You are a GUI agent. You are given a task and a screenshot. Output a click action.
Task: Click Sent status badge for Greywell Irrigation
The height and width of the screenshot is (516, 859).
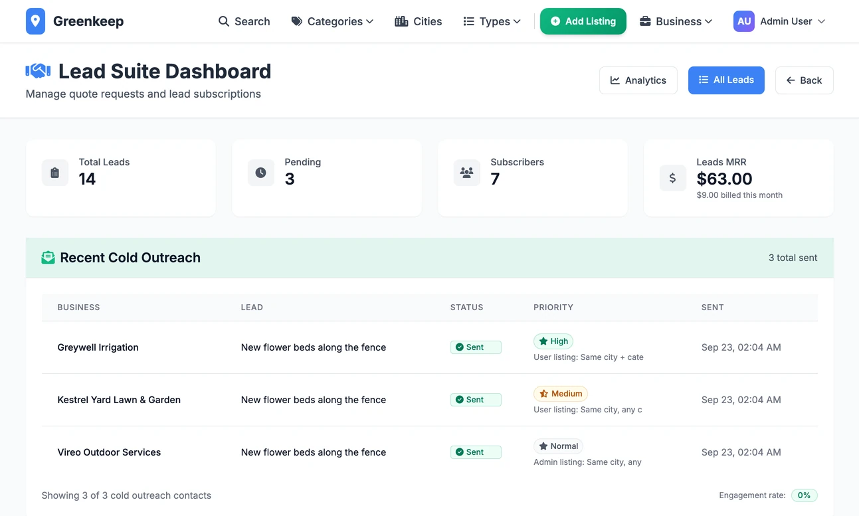[x=476, y=347]
